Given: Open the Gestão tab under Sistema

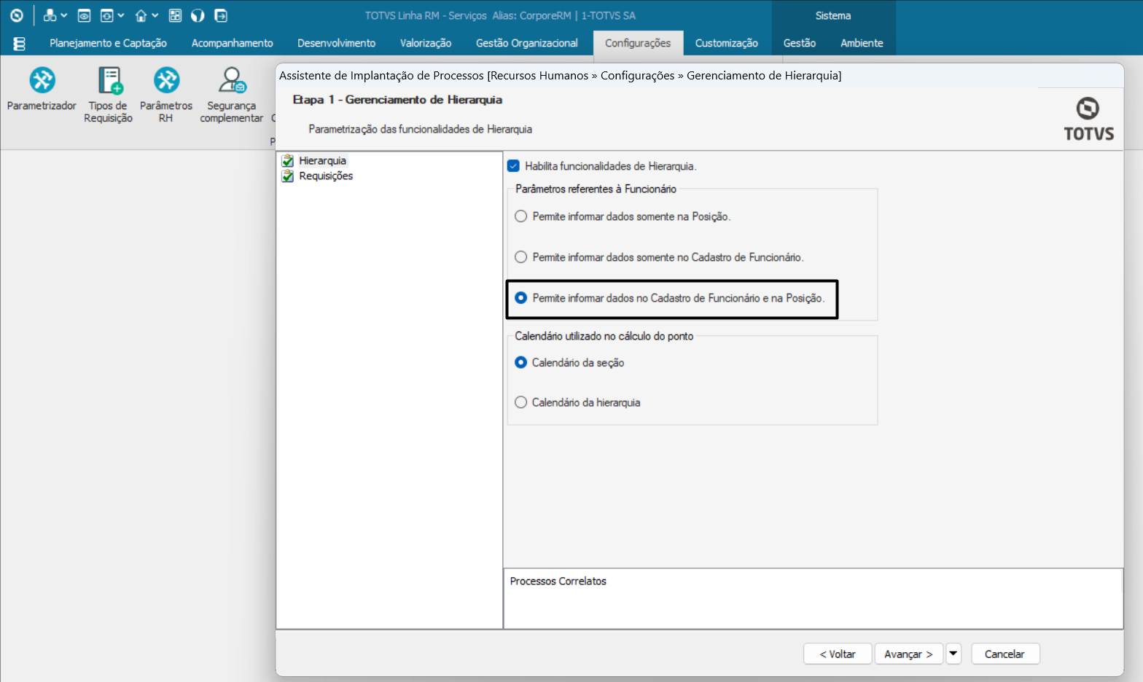Looking at the screenshot, I should point(800,43).
